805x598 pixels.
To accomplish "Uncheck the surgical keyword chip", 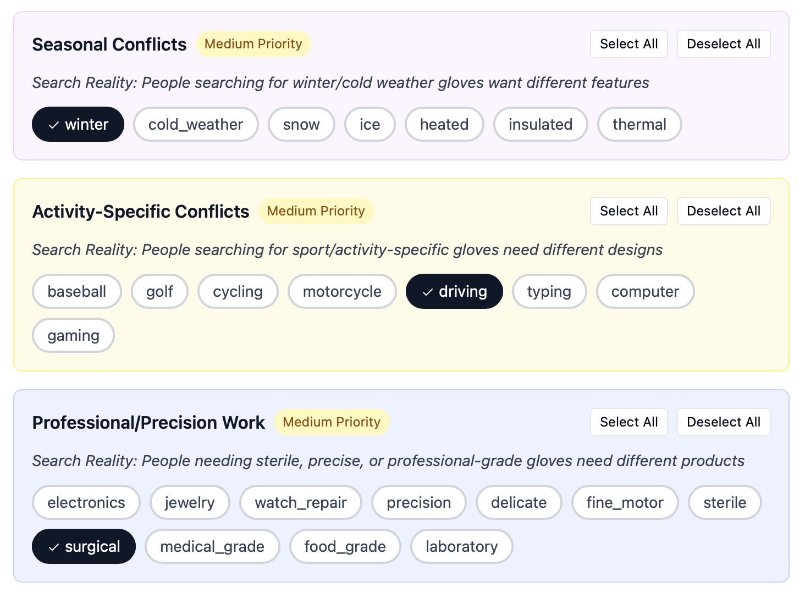I will [x=84, y=546].
